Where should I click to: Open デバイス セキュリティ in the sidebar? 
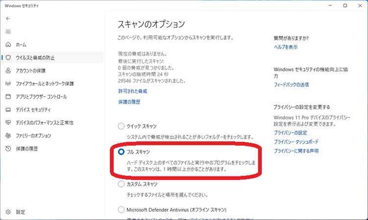click(52, 110)
